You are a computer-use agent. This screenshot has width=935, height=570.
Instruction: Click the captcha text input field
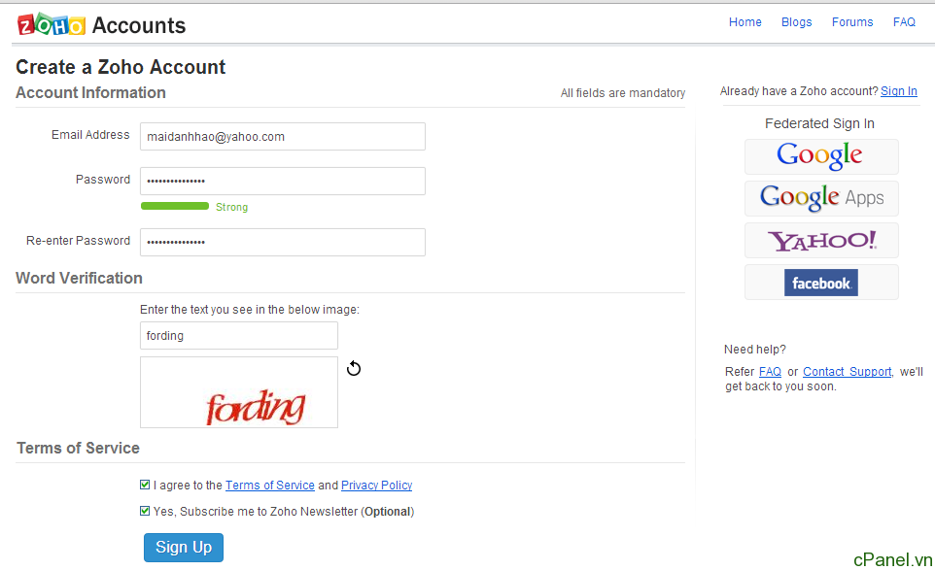[x=238, y=335]
